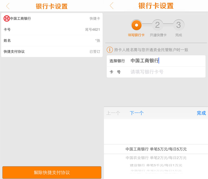Click the 请填写银行卡号 card number field
Viewport: 208px width, 179px height.
click(x=156, y=72)
